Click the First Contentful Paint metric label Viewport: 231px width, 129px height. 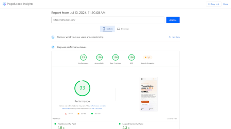tap(67, 124)
